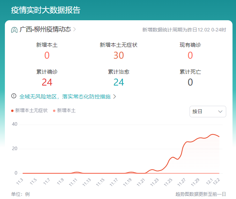The image size is (236, 199).
Task: Click the 11.11 date label on chart axis
Action: click(x=73, y=182)
